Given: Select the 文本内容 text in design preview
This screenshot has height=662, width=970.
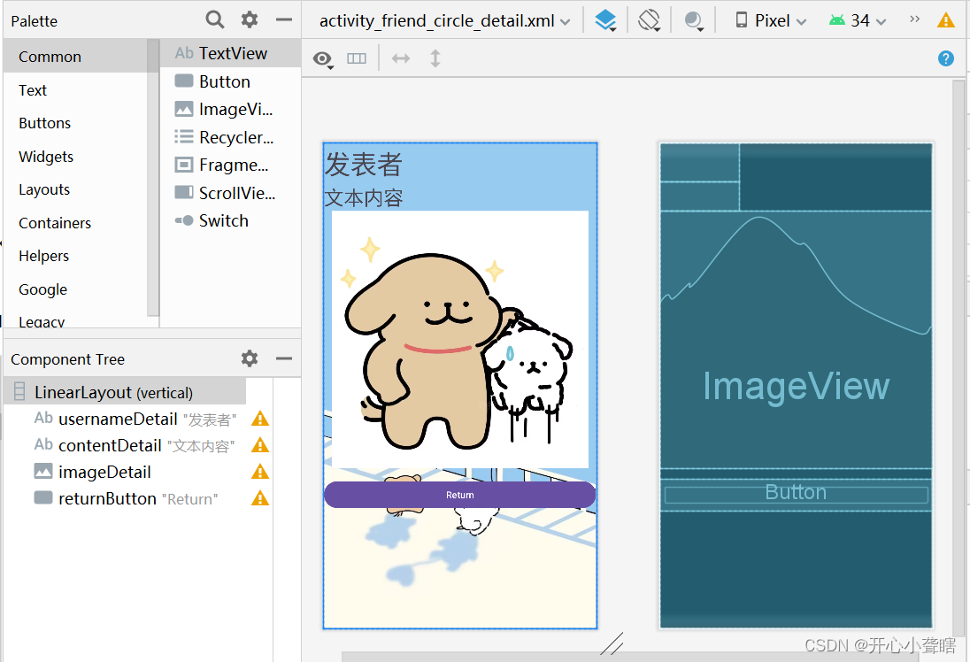Looking at the screenshot, I should 364,198.
